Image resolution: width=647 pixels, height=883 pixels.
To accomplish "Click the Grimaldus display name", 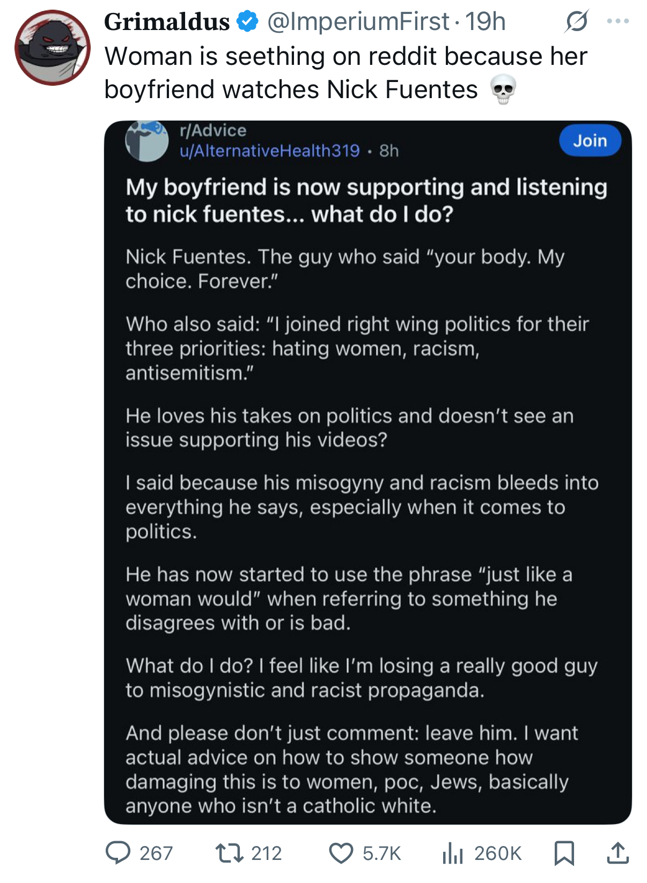I will tap(167, 21).
